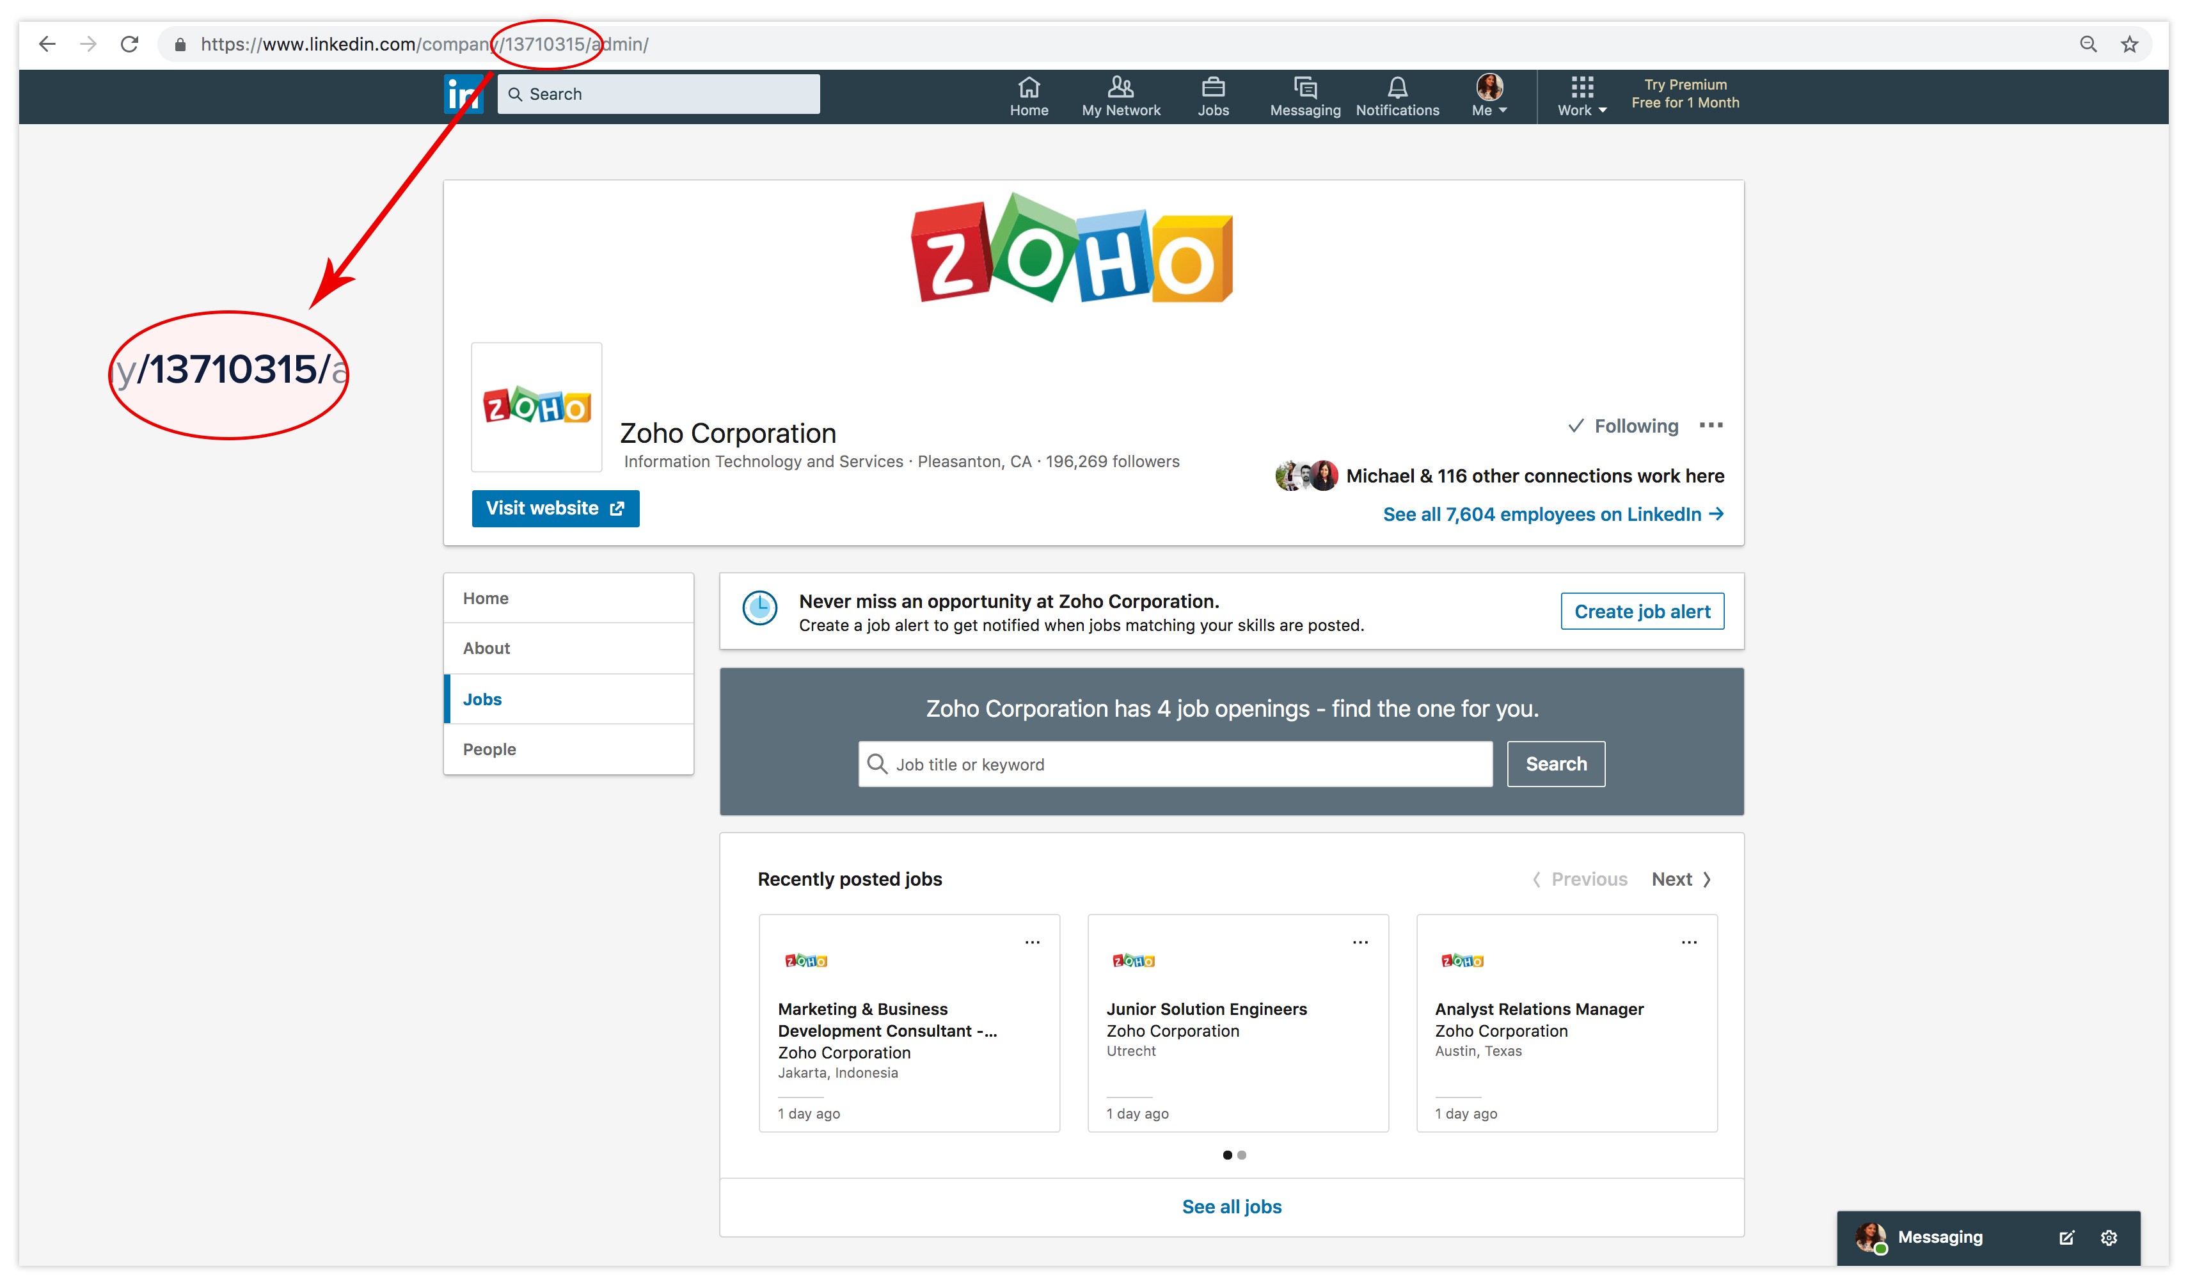
Task: Open options menu on Junior Solution Engineers card
Action: 1360,942
